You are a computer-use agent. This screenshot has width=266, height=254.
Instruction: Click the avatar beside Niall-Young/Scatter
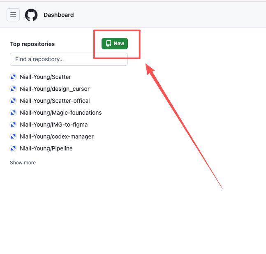click(13, 77)
